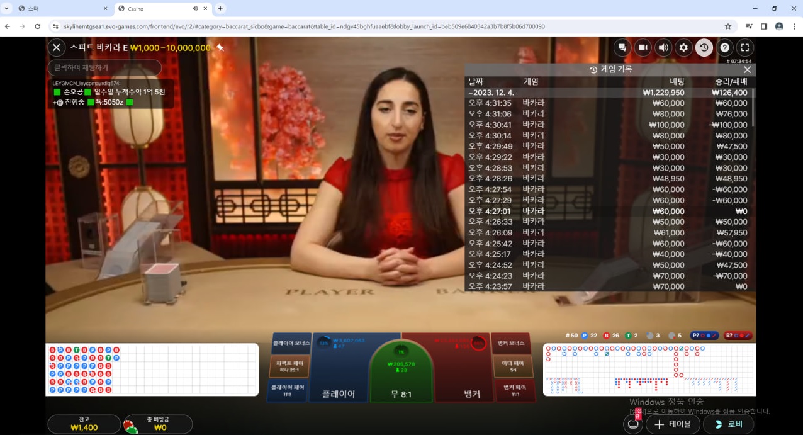The image size is (803, 435).
Task: Close the 게임 기록 history panel
Action: (747, 70)
